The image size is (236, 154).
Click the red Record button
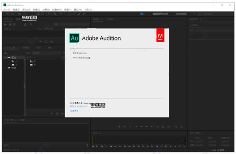point(158,127)
